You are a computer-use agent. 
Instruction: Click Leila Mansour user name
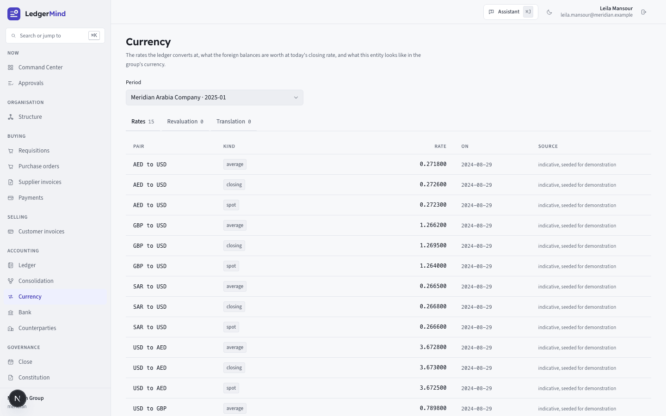point(616,8)
